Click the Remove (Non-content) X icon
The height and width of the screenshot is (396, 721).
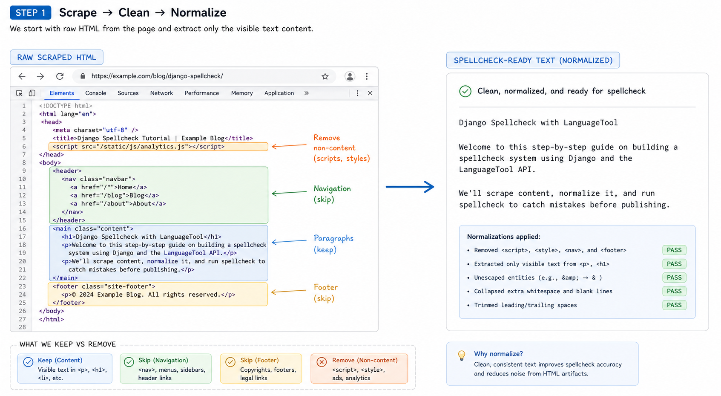pos(322,362)
